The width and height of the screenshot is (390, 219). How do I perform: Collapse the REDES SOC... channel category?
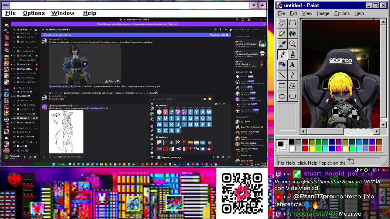point(25,47)
